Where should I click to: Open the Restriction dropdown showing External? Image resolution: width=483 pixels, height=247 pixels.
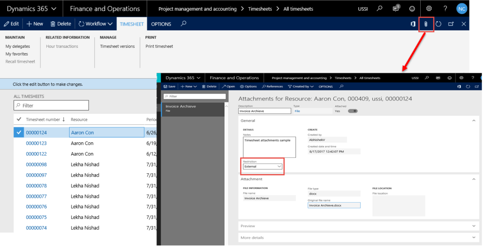262,166
